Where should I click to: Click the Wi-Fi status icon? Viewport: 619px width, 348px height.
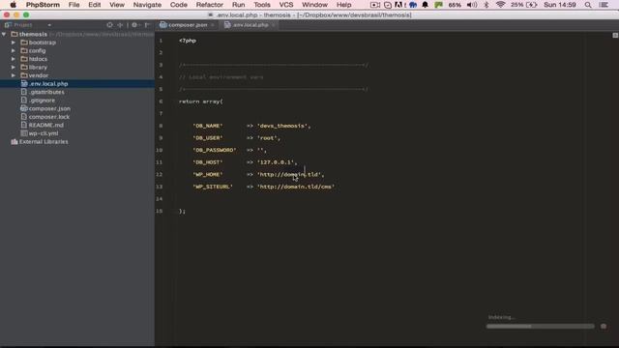tap(501, 5)
